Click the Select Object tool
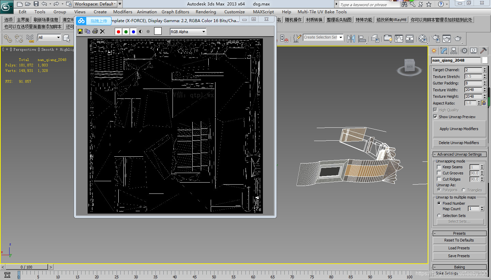The image size is (491, 280). point(67,38)
